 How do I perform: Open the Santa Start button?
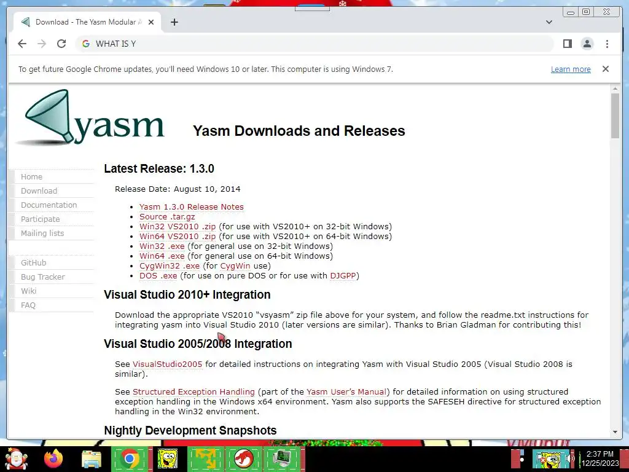(x=16, y=458)
